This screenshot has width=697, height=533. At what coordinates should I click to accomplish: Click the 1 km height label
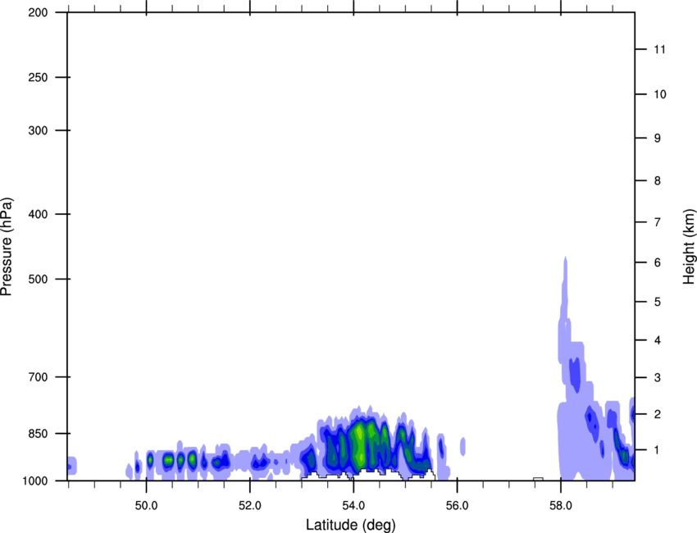658,450
